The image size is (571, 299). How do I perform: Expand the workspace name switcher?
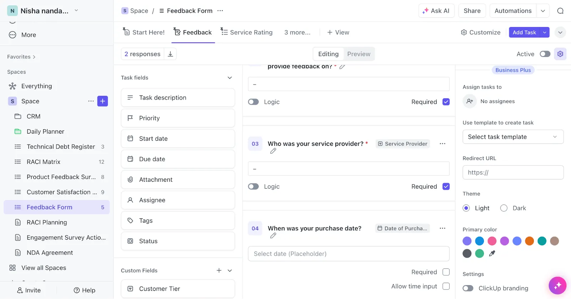click(76, 11)
